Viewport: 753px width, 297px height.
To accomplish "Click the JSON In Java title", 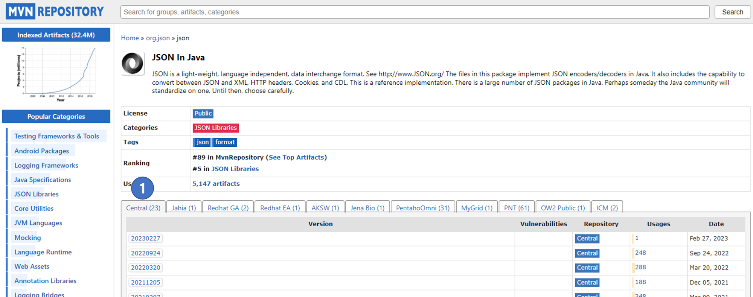I will [178, 58].
